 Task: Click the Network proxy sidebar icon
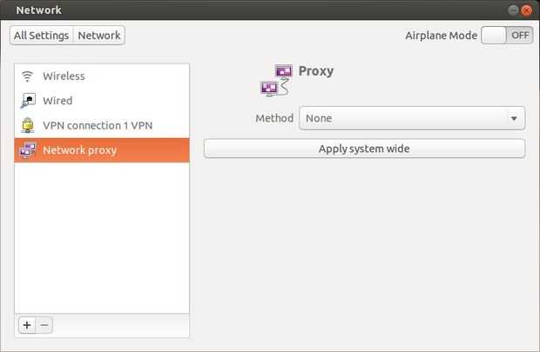tap(27, 150)
